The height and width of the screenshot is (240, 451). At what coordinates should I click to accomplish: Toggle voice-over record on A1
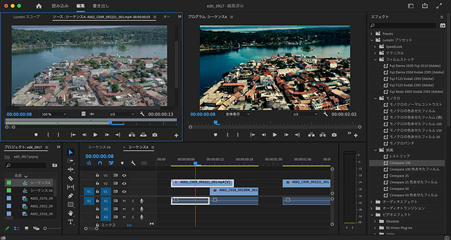click(x=141, y=201)
